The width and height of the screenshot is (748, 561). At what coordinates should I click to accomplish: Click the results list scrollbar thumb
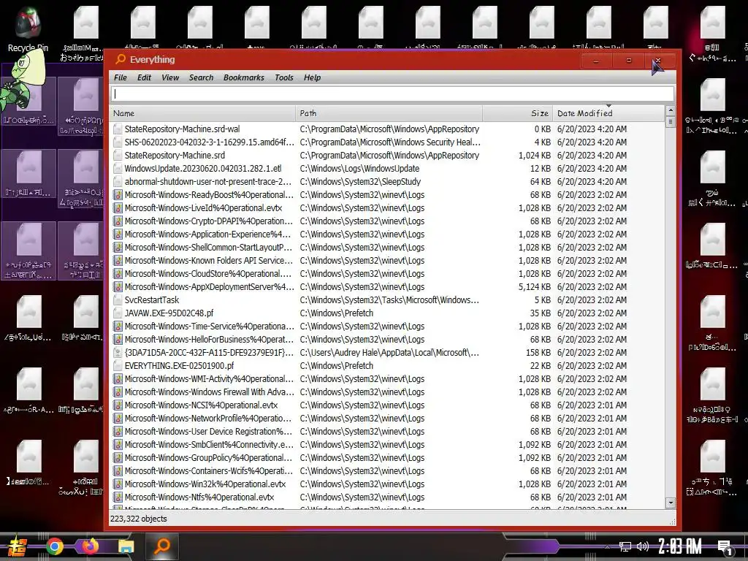coord(671,122)
